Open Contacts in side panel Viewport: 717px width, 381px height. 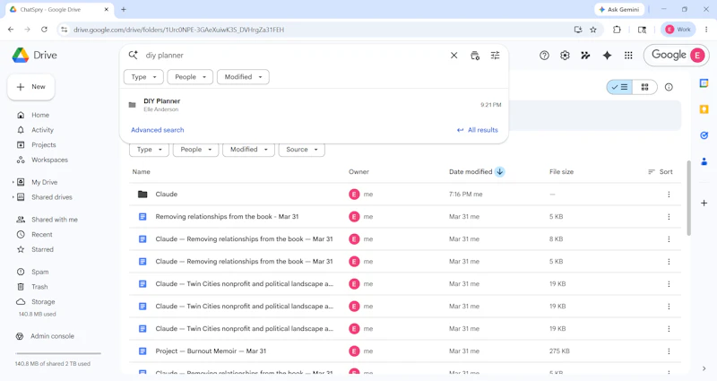point(704,161)
